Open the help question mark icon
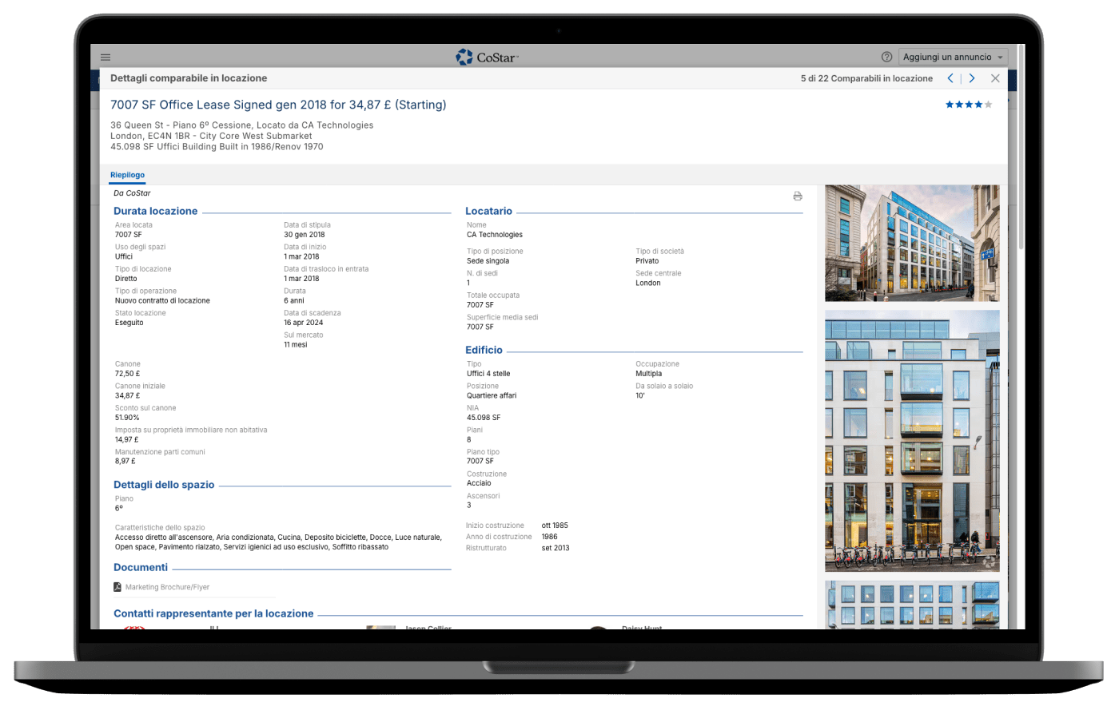The height and width of the screenshot is (714, 1119). (886, 58)
